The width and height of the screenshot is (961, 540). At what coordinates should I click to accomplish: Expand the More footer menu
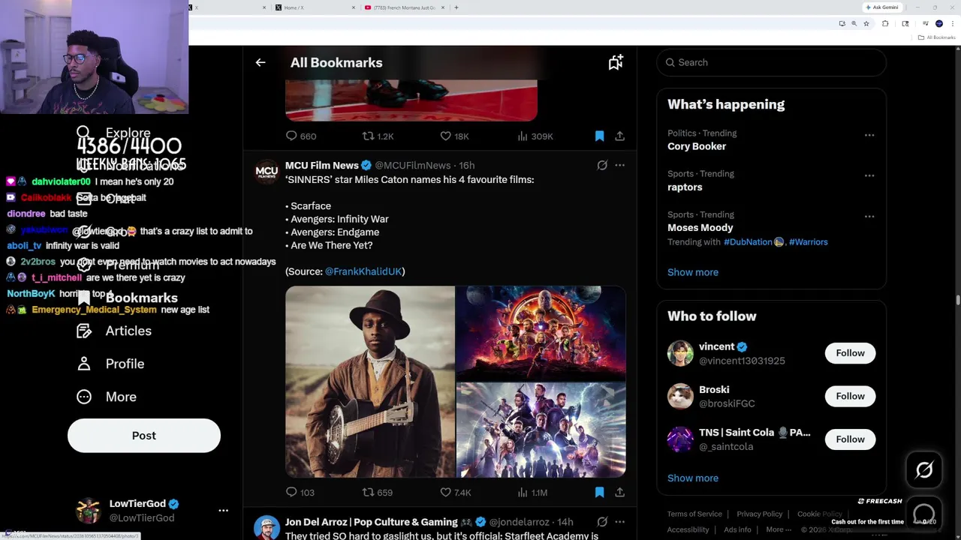(x=779, y=530)
